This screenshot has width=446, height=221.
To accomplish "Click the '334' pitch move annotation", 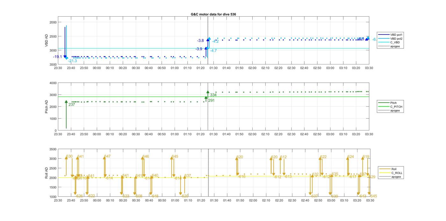I will click(x=213, y=95).
